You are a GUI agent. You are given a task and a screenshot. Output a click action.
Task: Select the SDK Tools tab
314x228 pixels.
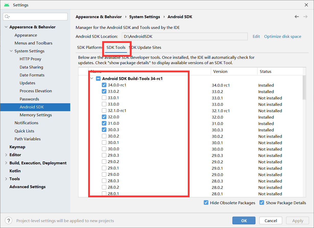coord(116,48)
